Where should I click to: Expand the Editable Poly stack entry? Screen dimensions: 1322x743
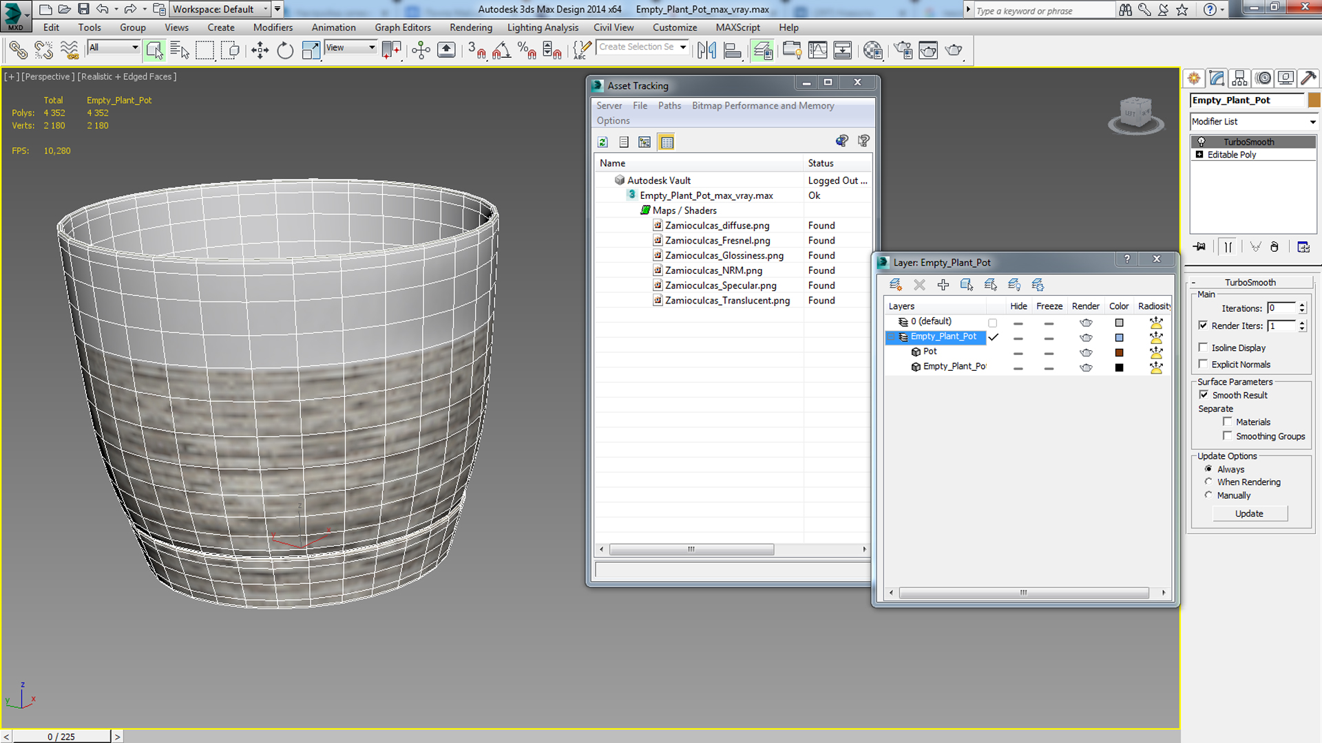click(1199, 154)
